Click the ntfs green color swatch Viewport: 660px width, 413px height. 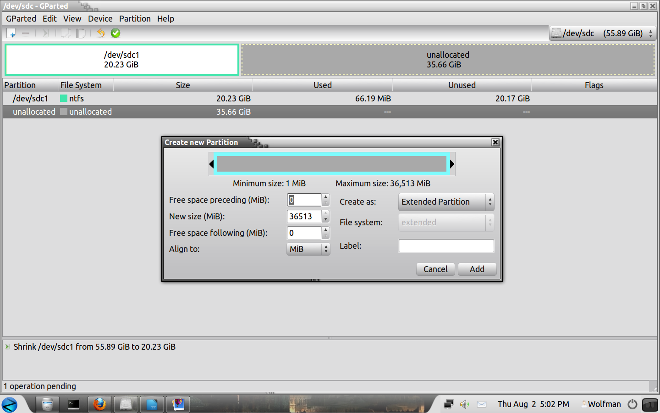point(64,99)
